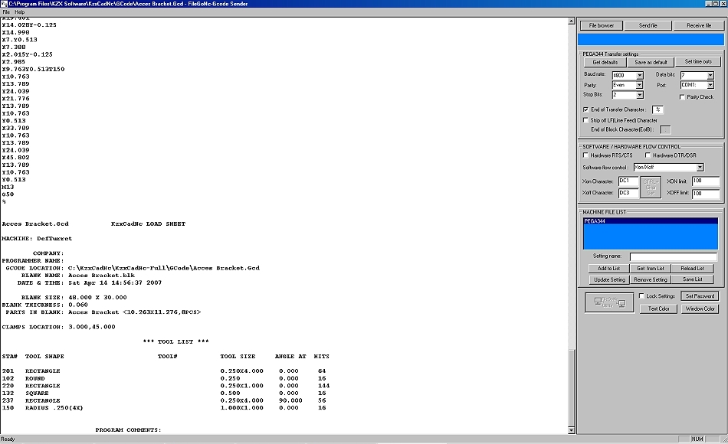Open the Software flow control dropdown
728x444 pixels.
tap(700, 168)
